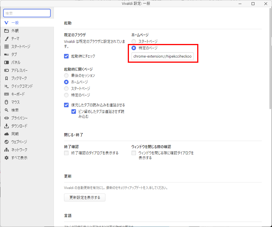This screenshot has width=272, height=227.
Task: Click the スタートページ grid icon
Action: click(7, 46)
